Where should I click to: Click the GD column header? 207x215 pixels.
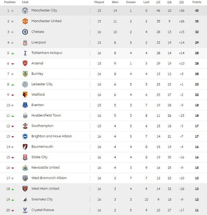coord(182,2)
